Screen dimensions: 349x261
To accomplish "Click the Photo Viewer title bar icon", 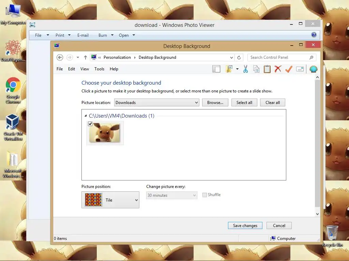I will pos(32,25).
